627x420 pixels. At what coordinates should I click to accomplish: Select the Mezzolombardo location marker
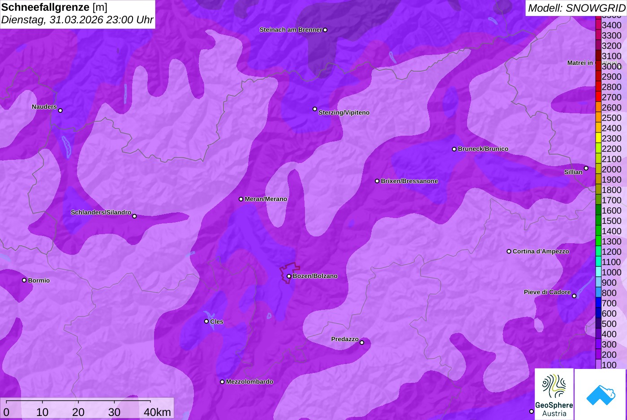pos(222,382)
